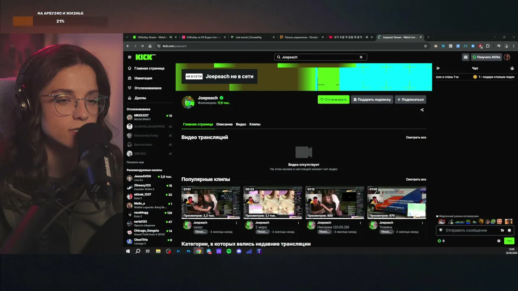Click Смотреть все for Видео трансляций

(416, 137)
